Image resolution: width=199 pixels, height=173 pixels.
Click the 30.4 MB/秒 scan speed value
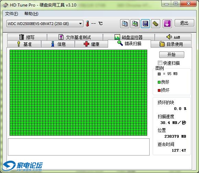click(x=173, y=123)
